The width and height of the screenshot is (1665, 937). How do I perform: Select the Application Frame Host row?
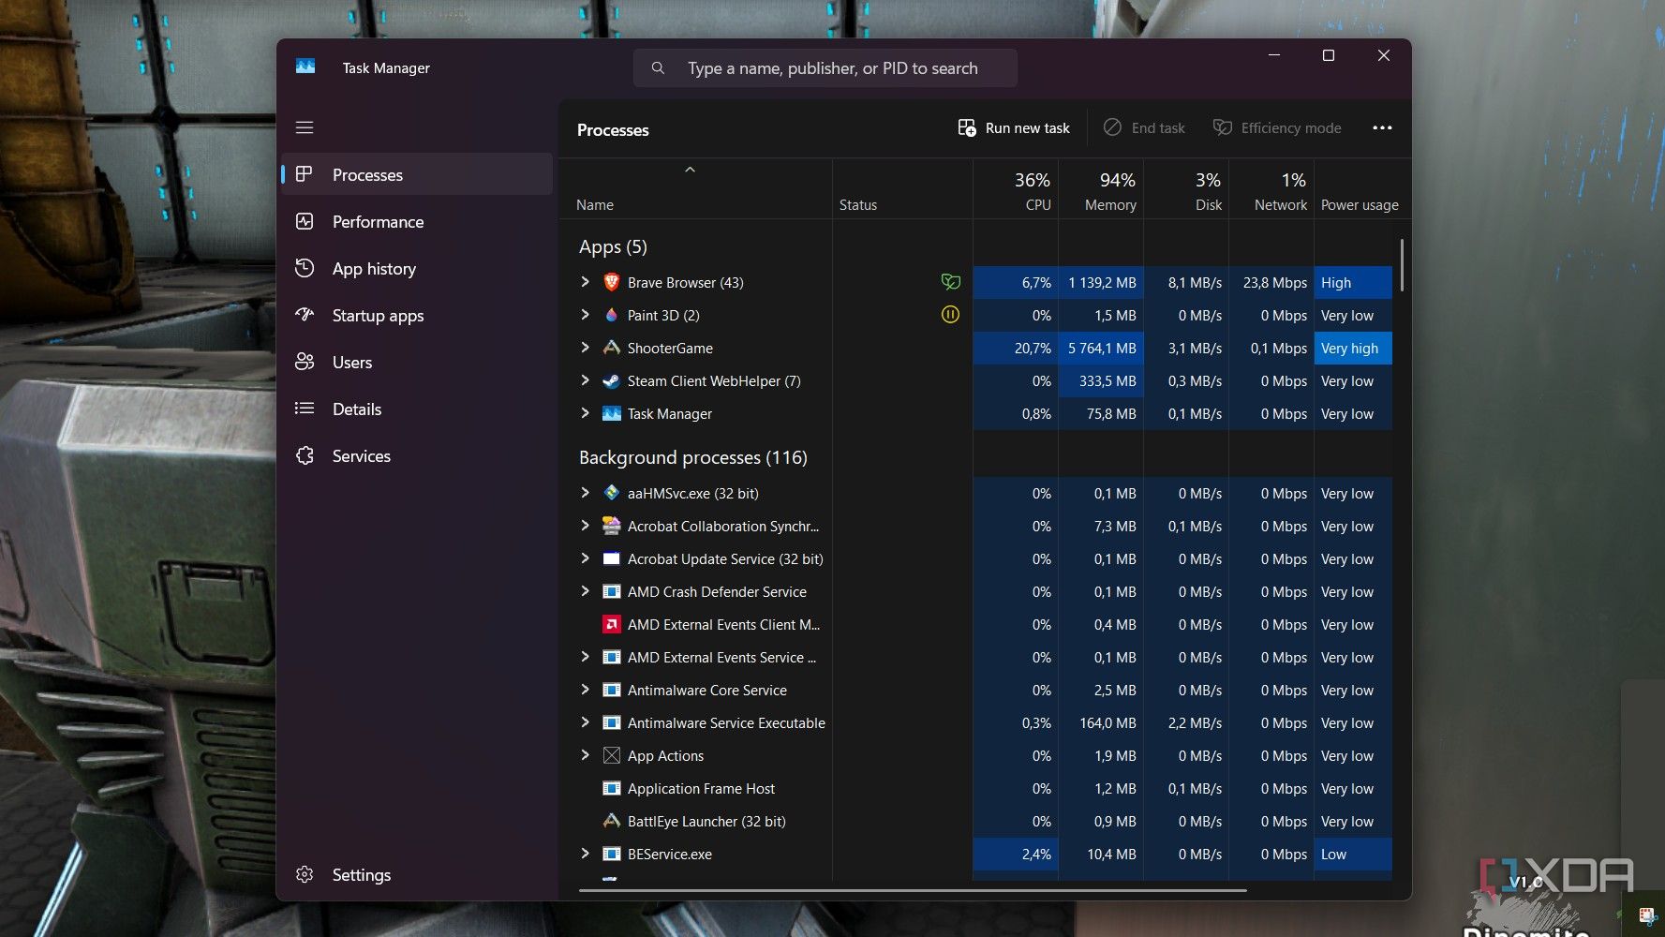coord(975,788)
